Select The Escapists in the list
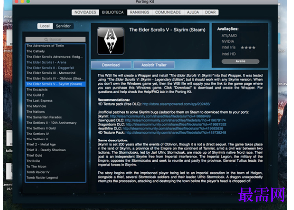The image size is (294, 210). point(56,90)
